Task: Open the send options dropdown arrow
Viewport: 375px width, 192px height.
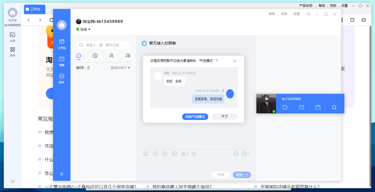Action: coord(247,175)
